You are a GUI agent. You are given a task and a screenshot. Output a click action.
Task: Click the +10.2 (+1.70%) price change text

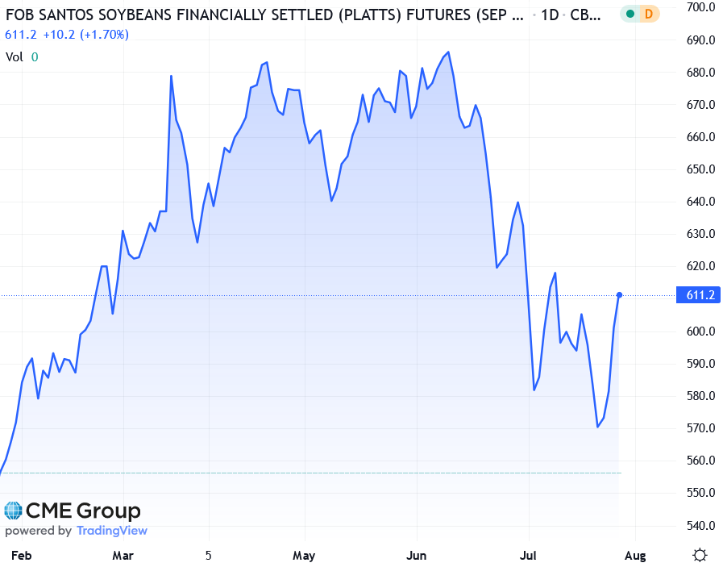[84, 35]
